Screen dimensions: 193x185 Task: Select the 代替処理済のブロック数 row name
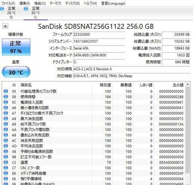(38, 91)
